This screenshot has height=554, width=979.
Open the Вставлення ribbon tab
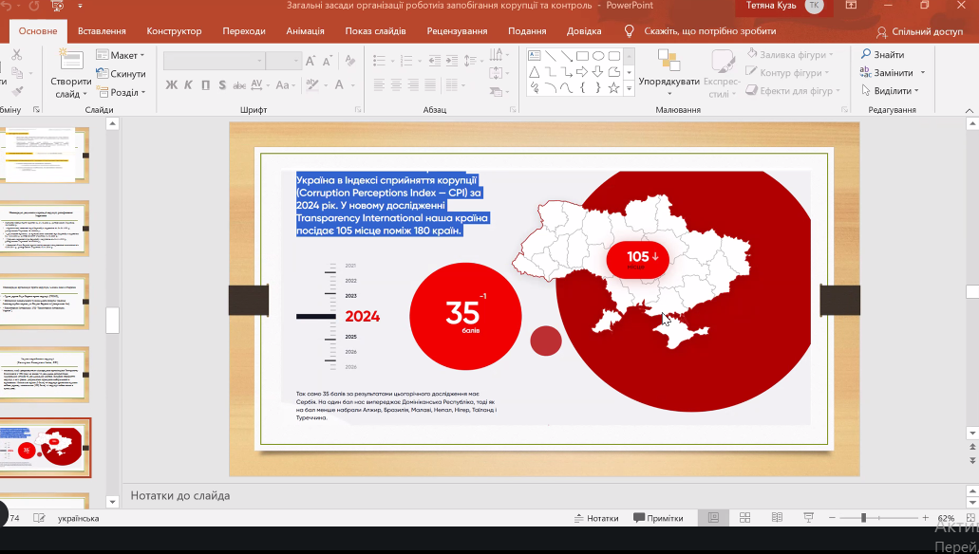102,31
